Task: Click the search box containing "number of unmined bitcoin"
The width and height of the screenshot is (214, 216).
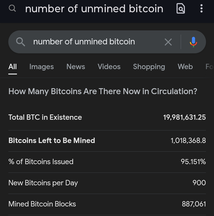Action: coord(89,42)
